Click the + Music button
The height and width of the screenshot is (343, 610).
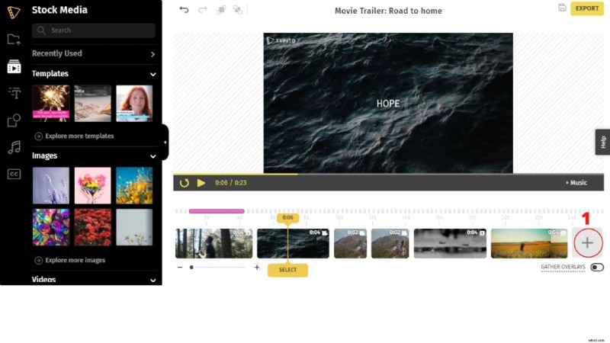(576, 183)
